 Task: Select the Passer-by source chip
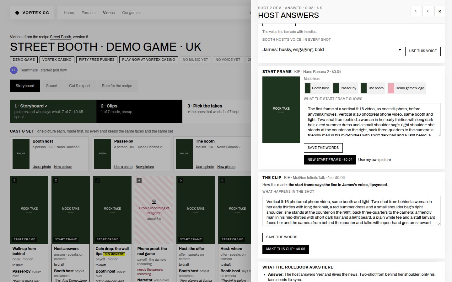coord(345,88)
